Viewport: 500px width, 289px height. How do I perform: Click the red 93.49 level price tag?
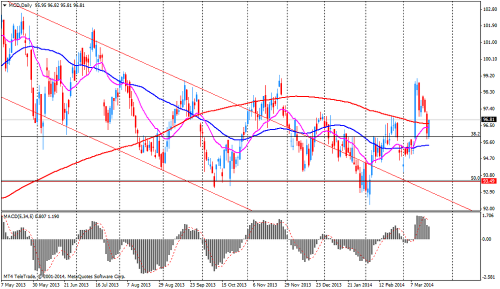(488, 181)
